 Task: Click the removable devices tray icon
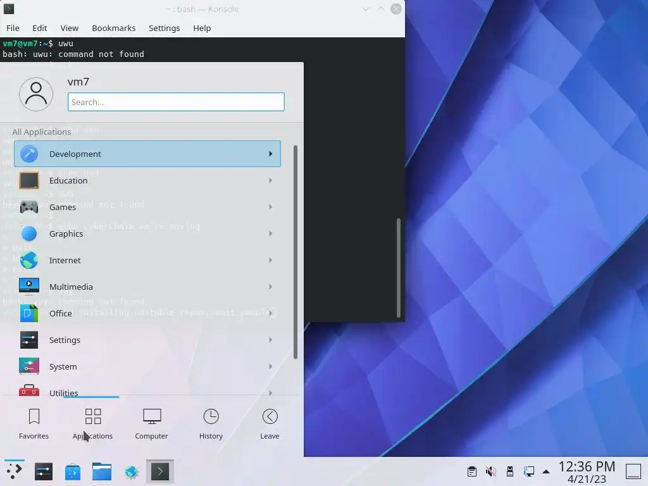pos(510,471)
